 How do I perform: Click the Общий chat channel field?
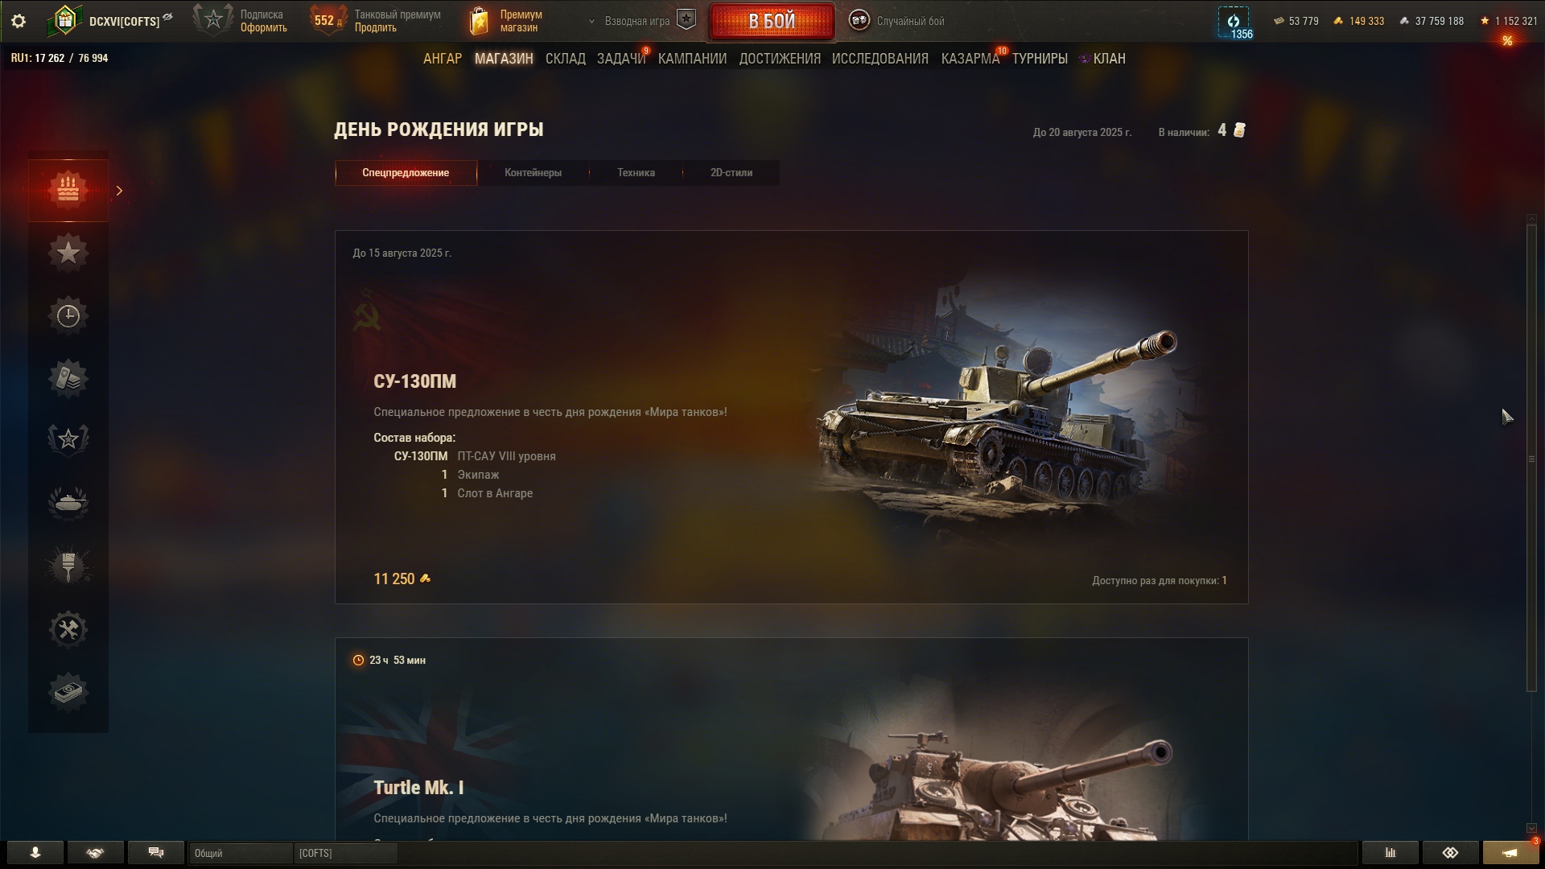[x=241, y=853]
